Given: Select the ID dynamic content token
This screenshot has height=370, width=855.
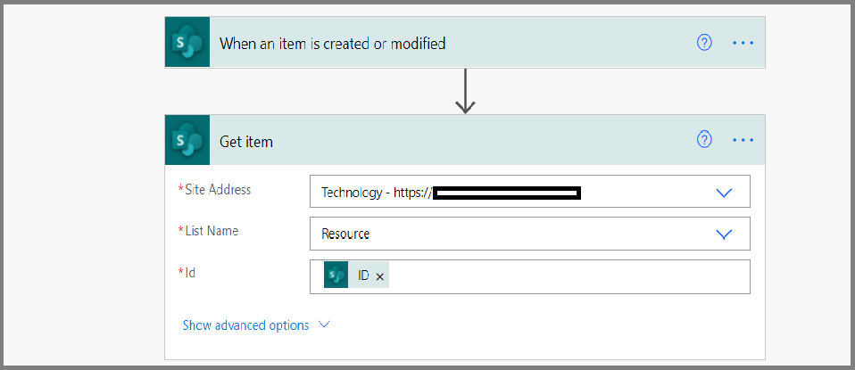Looking at the screenshot, I should click(x=356, y=275).
